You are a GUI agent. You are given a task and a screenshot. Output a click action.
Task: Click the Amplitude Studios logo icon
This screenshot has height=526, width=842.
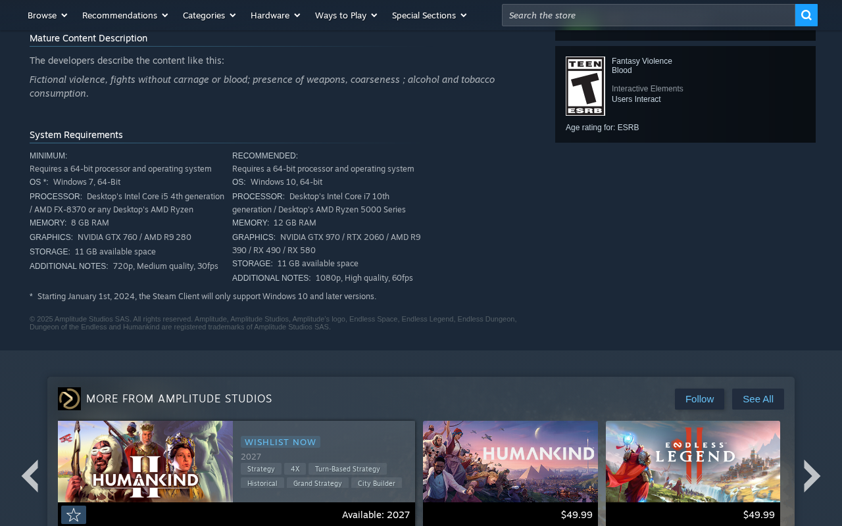69,398
